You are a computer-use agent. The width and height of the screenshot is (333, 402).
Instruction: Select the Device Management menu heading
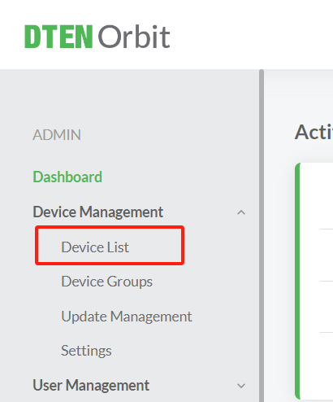97,212
